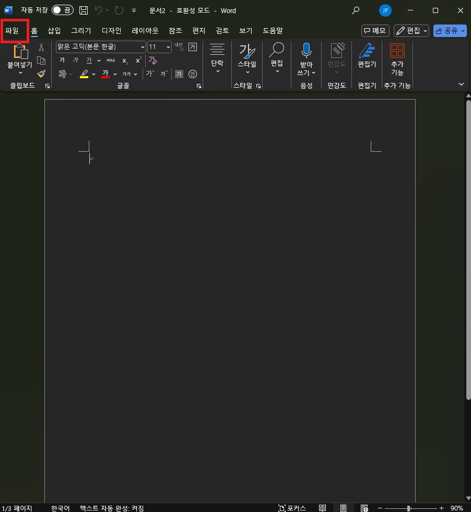Screen dimensions: 471x512
Task: Open Clipboard pane dialog launcher
Action: coord(48,86)
